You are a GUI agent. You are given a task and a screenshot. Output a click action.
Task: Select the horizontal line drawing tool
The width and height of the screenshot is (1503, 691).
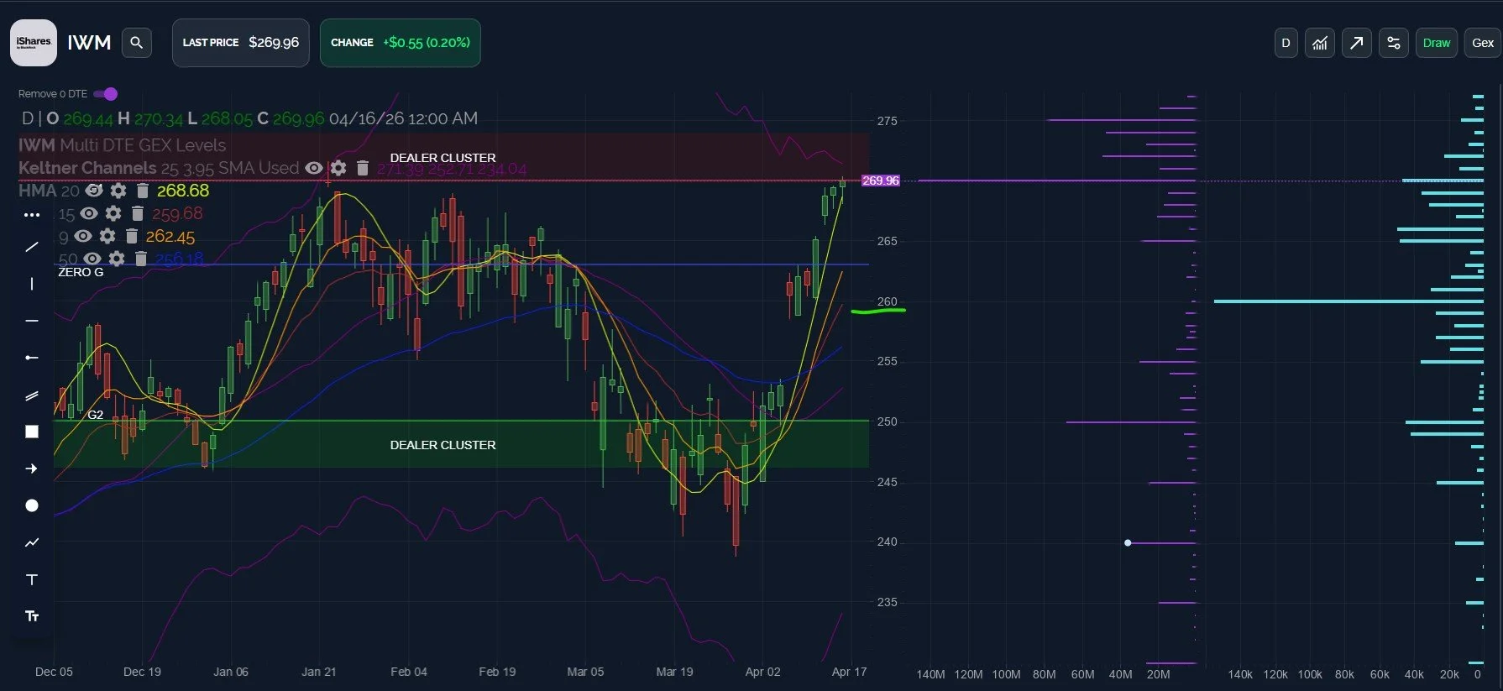pos(32,321)
